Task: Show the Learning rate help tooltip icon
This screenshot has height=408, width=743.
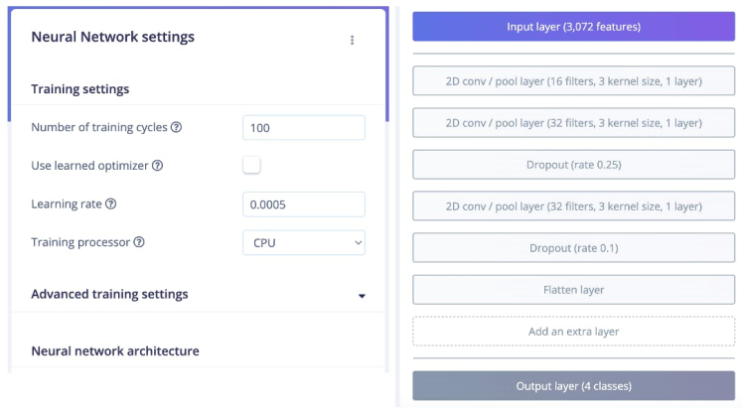Action: (x=110, y=204)
